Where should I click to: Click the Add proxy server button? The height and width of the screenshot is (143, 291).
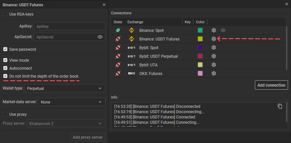(88, 137)
